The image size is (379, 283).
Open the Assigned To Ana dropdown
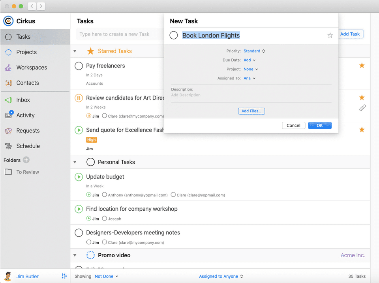point(250,78)
